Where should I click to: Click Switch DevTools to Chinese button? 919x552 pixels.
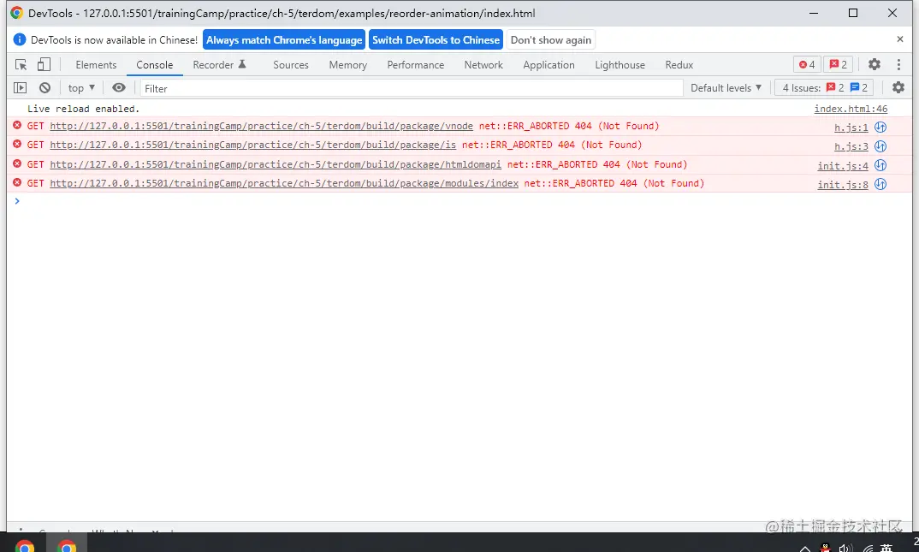pyautogui.click(x=436, y=40)
